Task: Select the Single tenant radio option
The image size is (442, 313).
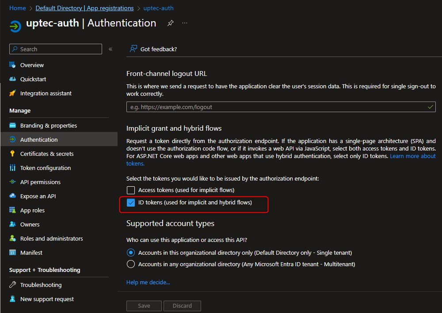Action: tap(131, 253)
